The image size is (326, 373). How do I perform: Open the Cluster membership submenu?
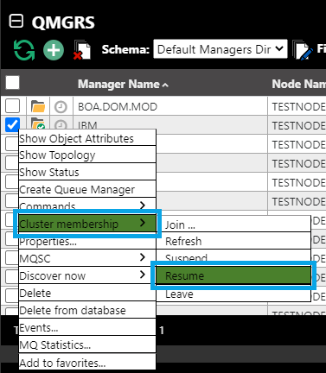[x=87, y=224]
